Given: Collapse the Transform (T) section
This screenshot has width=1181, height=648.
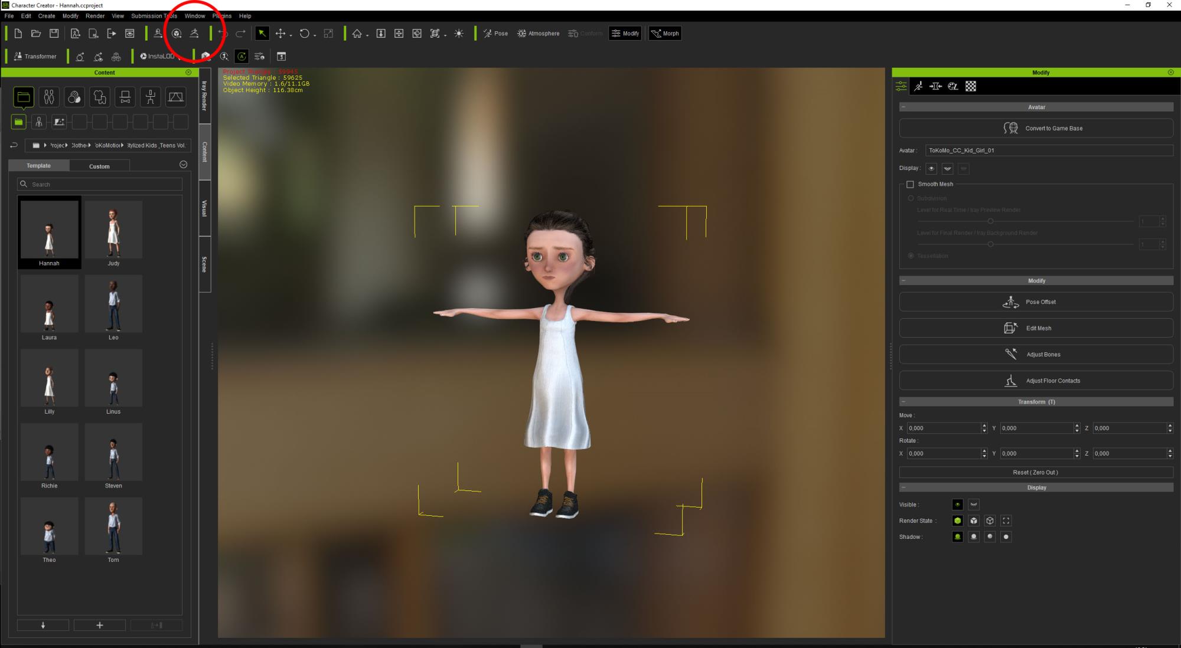Looking at the screenshot, I should (x=903, y=401).
